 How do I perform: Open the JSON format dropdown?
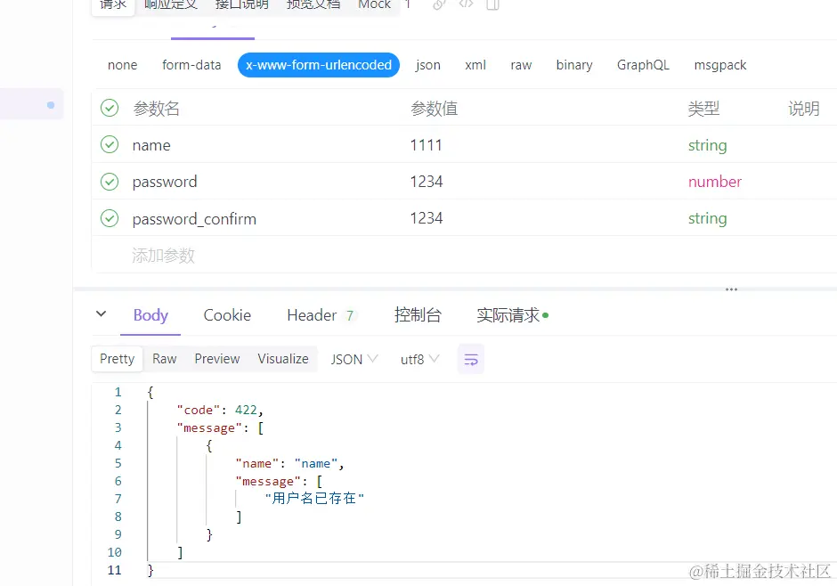click(353, 359)
